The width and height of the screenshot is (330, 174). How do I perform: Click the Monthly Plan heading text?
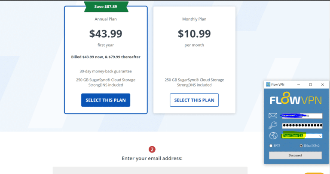(194, 19)
